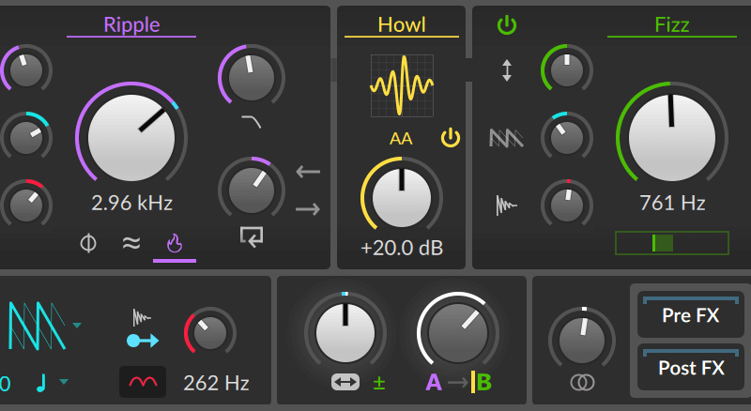Toggle the yellow Howl power button

451,139
